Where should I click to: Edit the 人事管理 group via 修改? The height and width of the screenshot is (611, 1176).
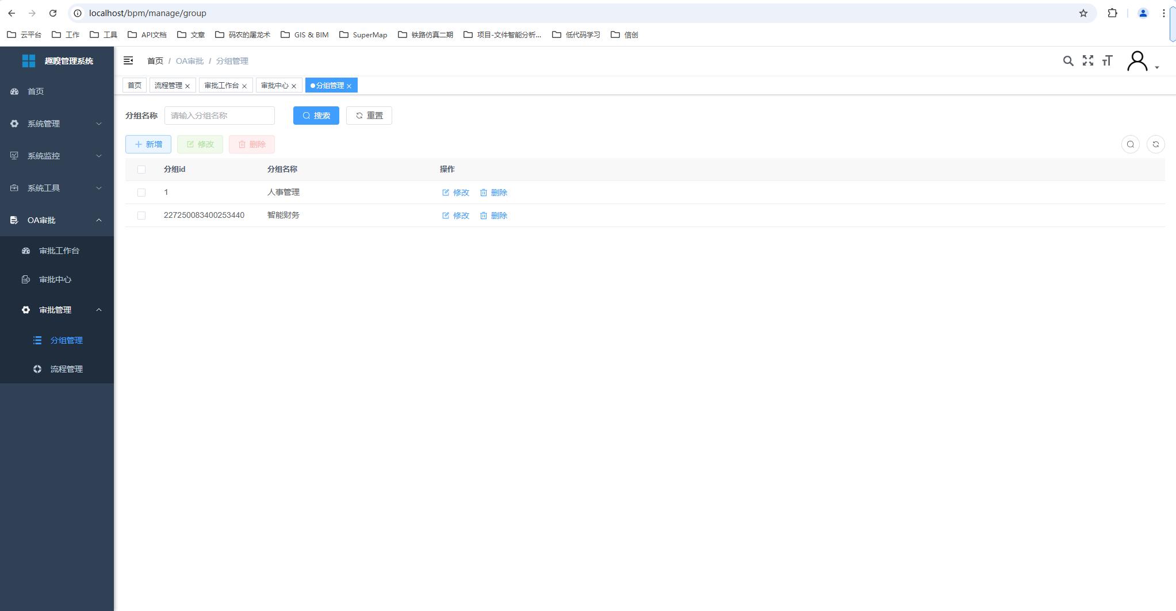(456, 193)
